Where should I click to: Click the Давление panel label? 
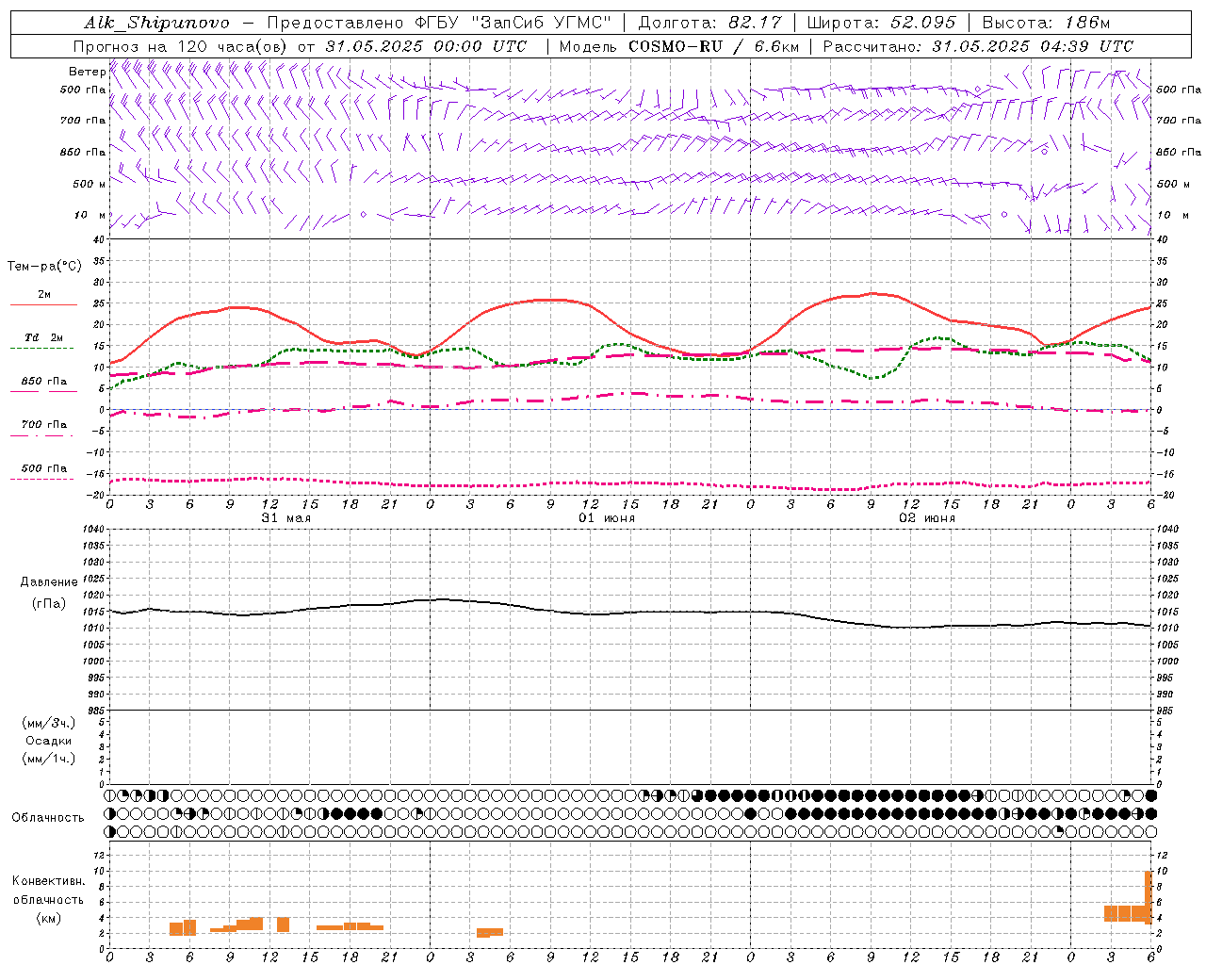point(49,582)
